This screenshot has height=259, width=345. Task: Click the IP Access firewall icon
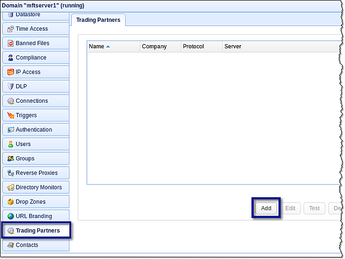click(10, 72)
